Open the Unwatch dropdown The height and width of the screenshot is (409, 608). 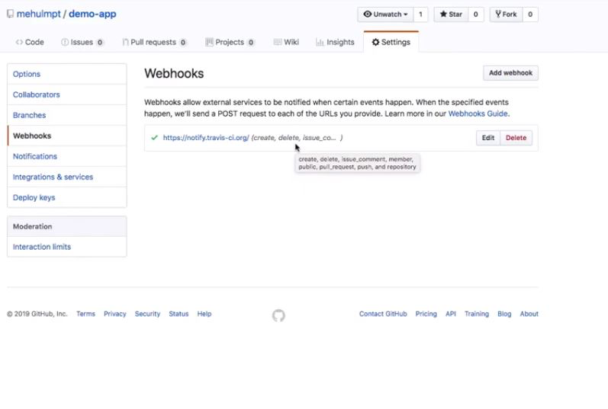(385, 14)
